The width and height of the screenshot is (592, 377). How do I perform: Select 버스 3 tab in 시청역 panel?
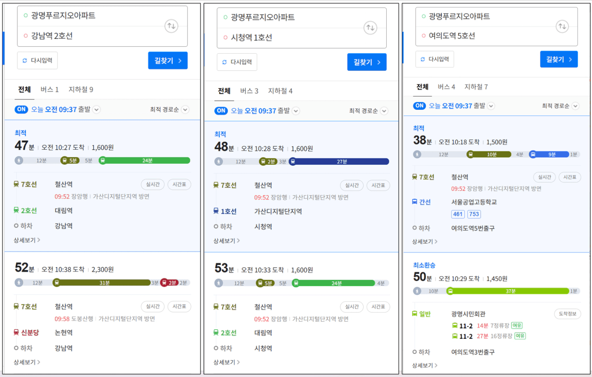(249, 91)
